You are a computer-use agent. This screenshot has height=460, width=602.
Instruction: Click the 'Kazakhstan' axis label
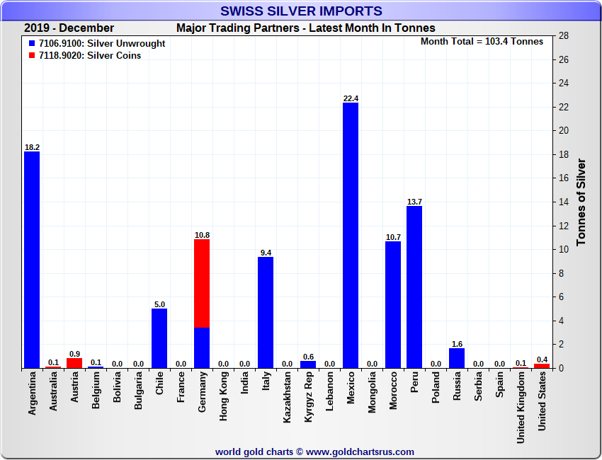(x=287, y=398)
